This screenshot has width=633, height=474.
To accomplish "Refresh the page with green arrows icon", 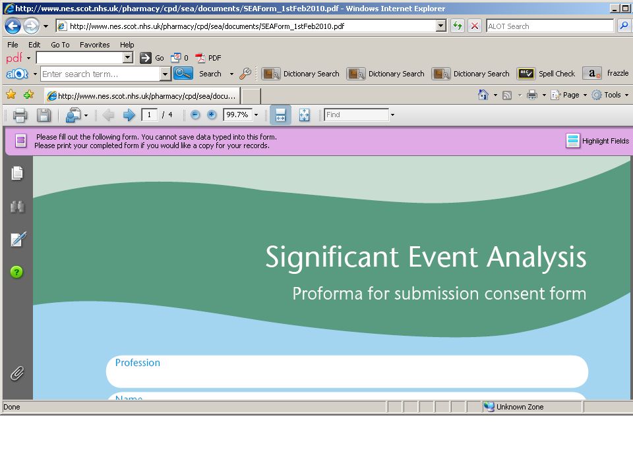I will [458, 26].
